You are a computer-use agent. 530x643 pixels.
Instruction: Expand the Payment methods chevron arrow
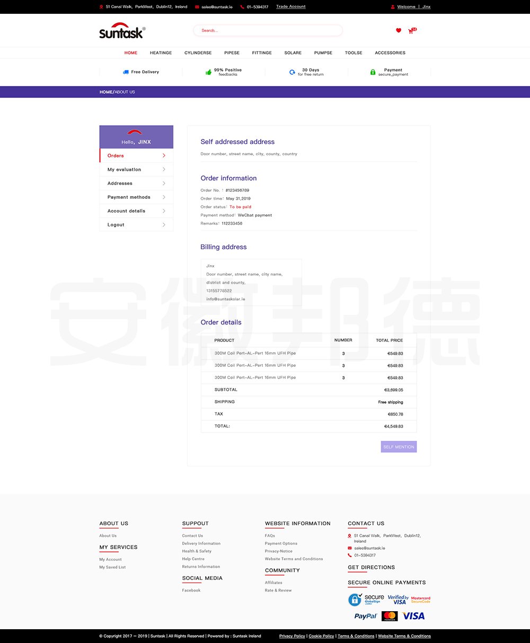164,197
